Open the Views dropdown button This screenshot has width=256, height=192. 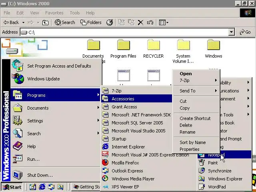point(164,22)
